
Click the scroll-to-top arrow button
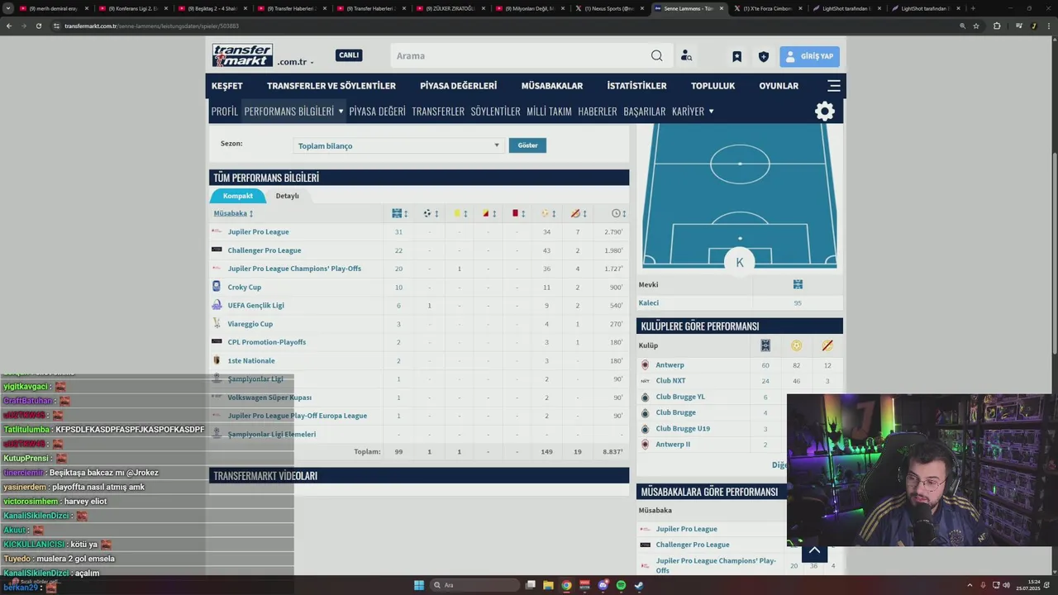[814, 550]
